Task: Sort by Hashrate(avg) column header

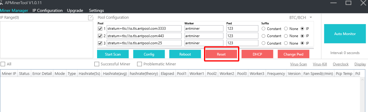Action: (x=115, y=73)
